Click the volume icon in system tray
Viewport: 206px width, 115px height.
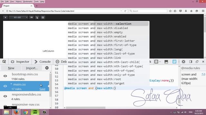tap(185, 112)
